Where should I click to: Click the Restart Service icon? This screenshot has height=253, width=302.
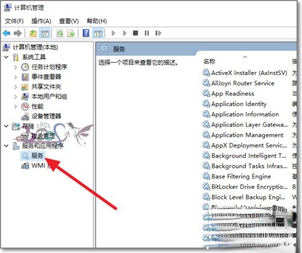pyautogui.click(x=158, y=33)
